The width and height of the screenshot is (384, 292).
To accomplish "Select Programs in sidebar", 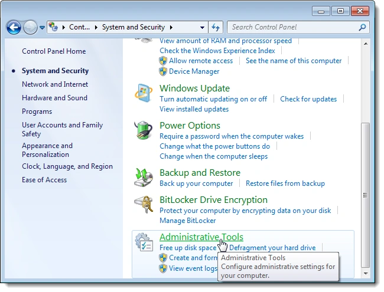I will (37, 111).
